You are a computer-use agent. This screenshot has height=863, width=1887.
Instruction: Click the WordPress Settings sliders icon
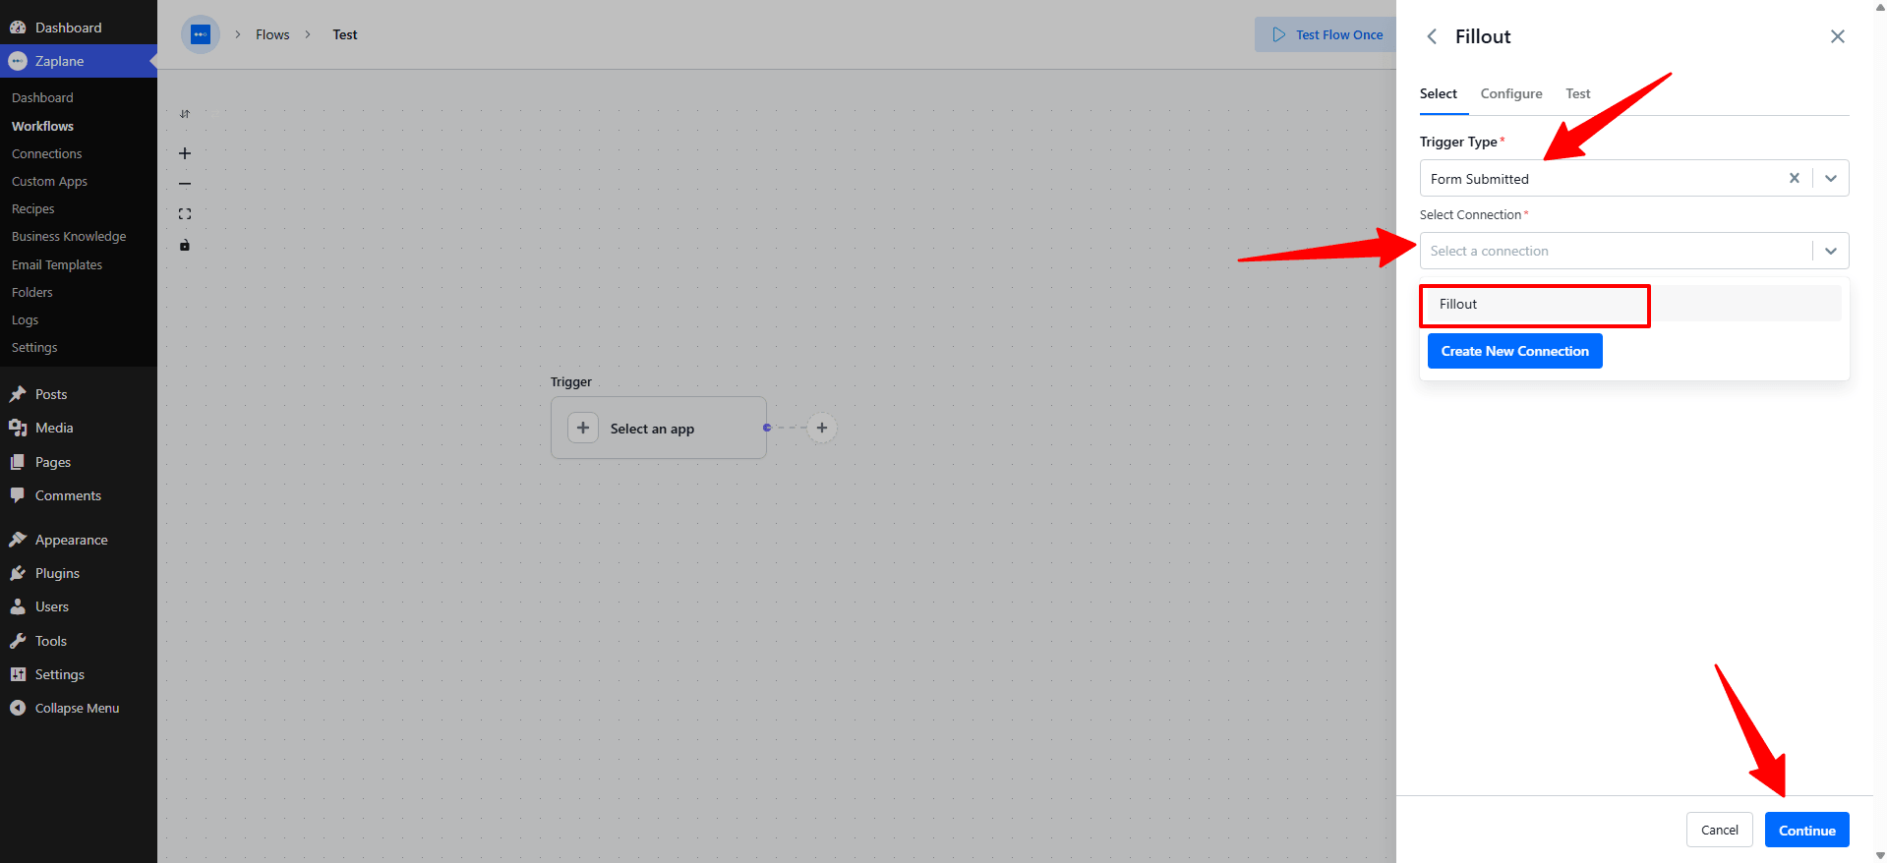click(18, 674)
